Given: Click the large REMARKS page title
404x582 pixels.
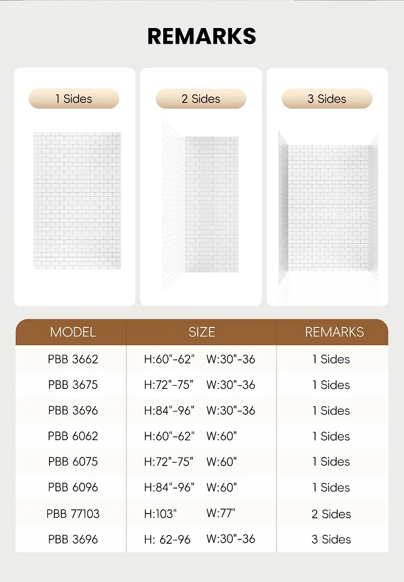Looking at the screenshot, I should (201, 36).
